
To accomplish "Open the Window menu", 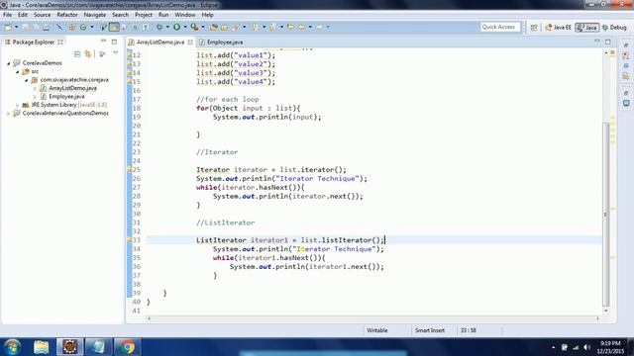I will click(185, 15).
